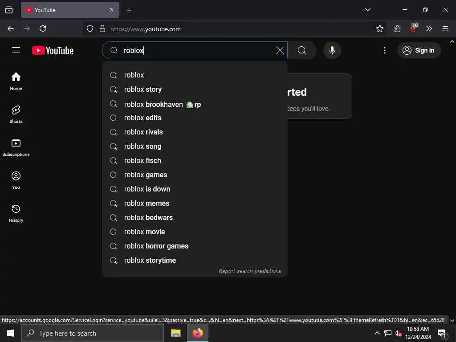Open YouTube settings three-dot menu
The image size is (456, 342).
[x=384, y=51]
